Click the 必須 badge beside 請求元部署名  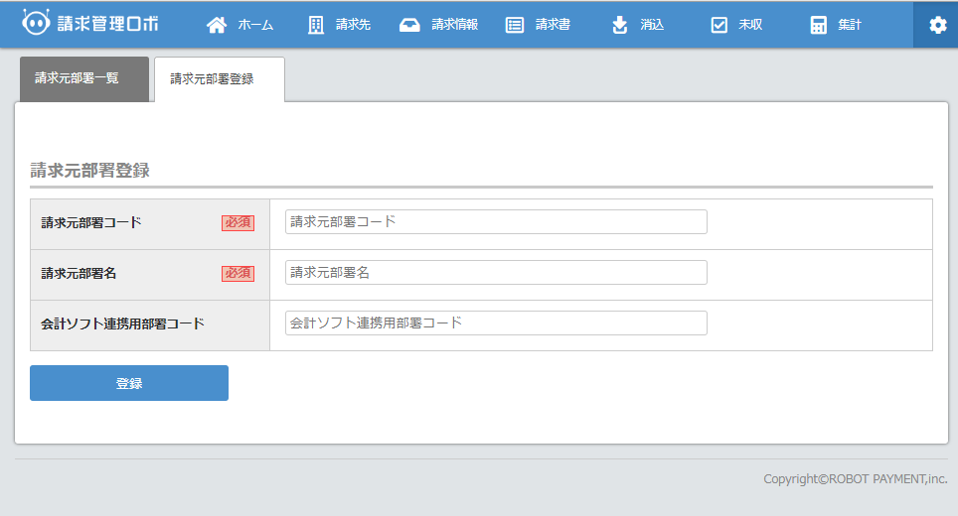pyautogui.click(x=238, y=274)
